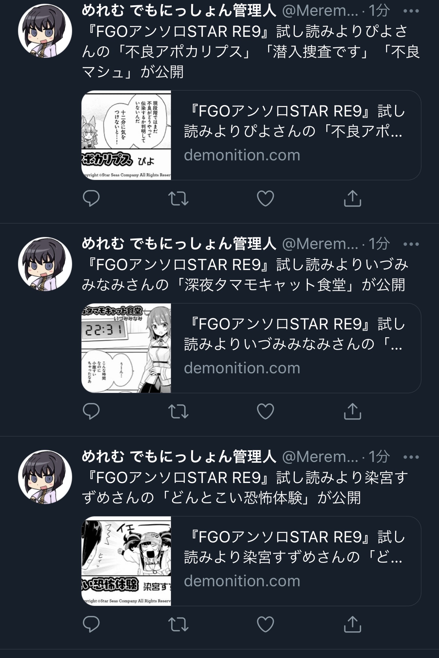Open the demonition.com link card for いづみみなみ
Viewport: 439px width, 658px height.
(x=251, y=348)
